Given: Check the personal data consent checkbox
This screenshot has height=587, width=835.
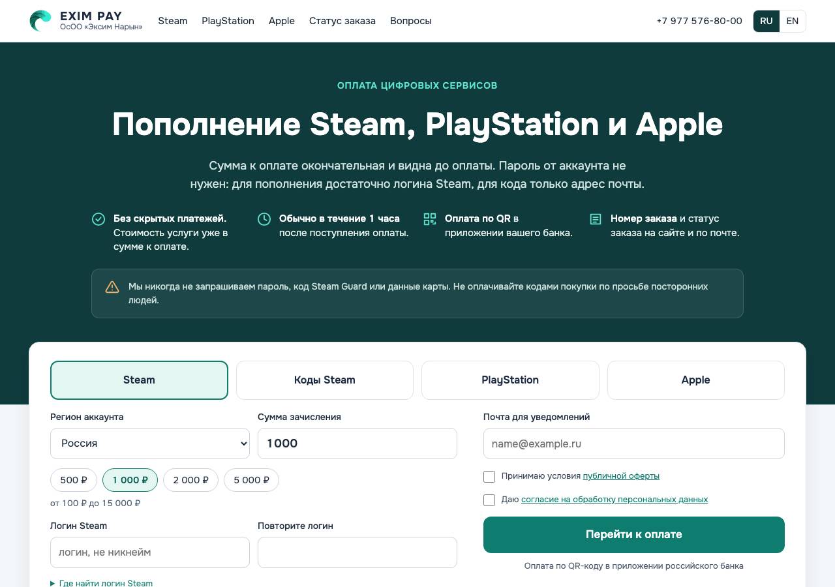Looking at the screenshot, I should pyautogui.click(x=489, y=500).
